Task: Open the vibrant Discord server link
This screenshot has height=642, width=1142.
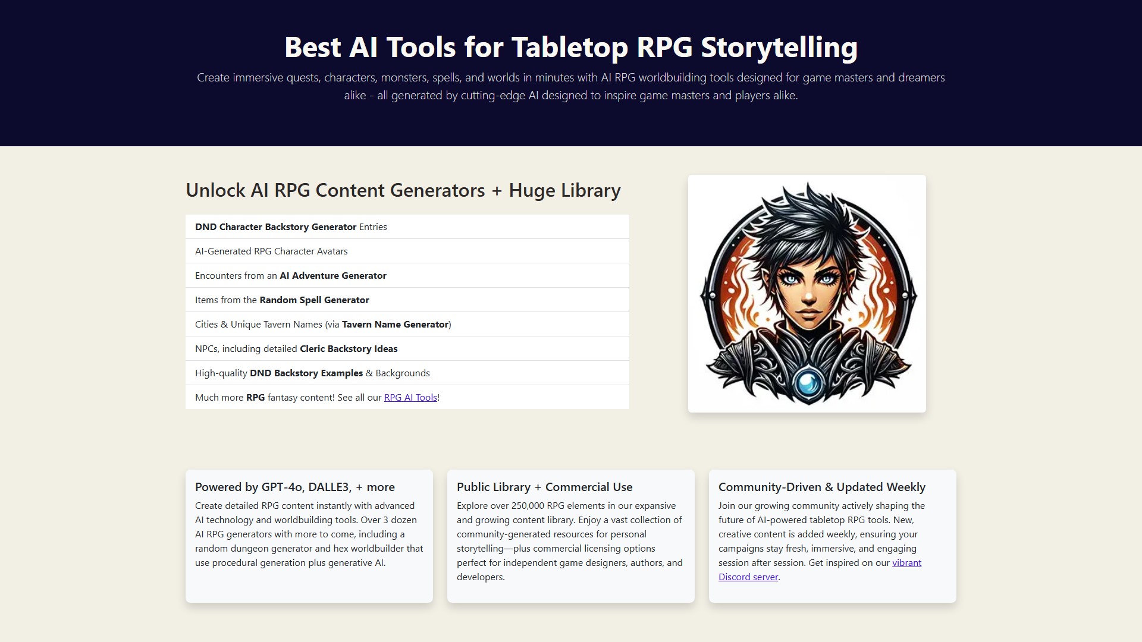Action: point(820,570)
